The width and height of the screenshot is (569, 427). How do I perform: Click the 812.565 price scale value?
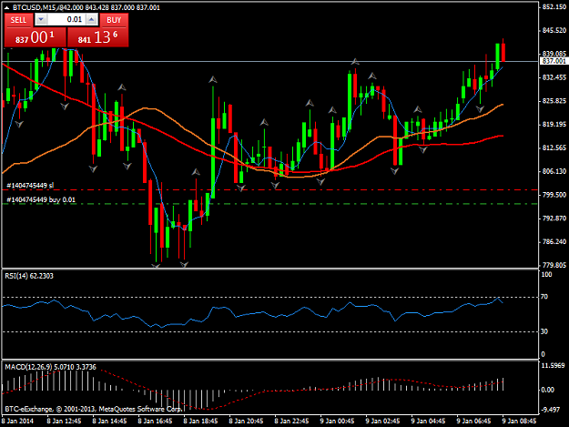point(554,148)
